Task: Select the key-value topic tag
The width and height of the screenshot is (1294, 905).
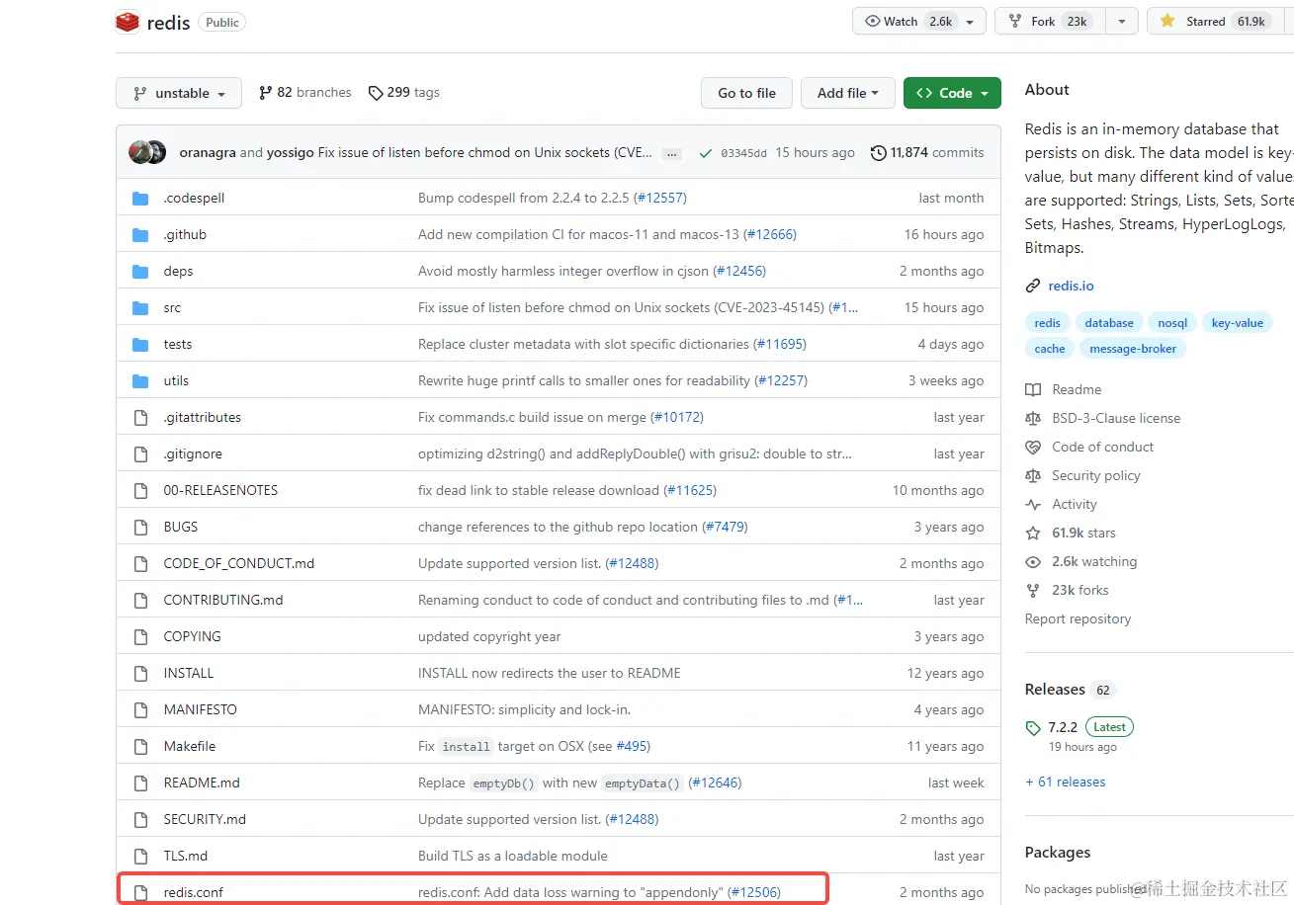Action: (x=1238, y=323)
